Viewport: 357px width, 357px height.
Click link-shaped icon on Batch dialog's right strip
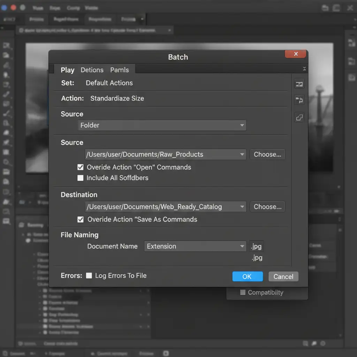(299, 117)
